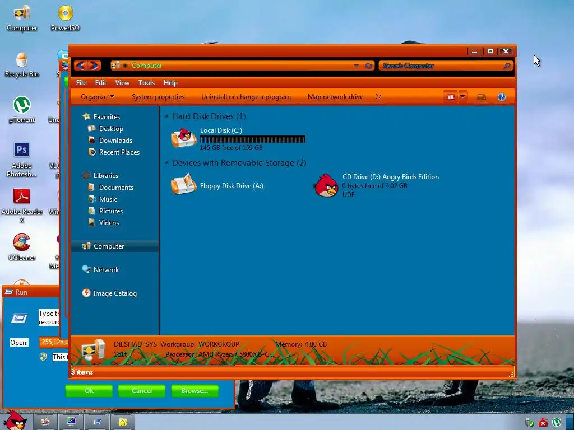The image size is (574, 430).
Task: Click the refresh icon in address bar
Action: pos(369,66)
